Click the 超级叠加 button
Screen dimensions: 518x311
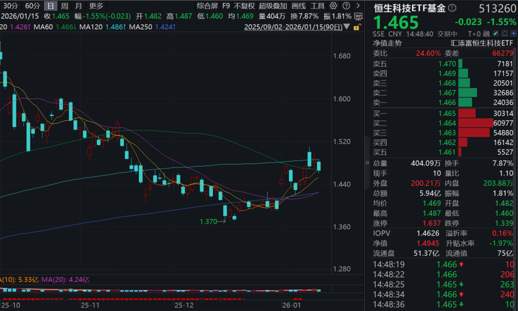pos(273,6)
